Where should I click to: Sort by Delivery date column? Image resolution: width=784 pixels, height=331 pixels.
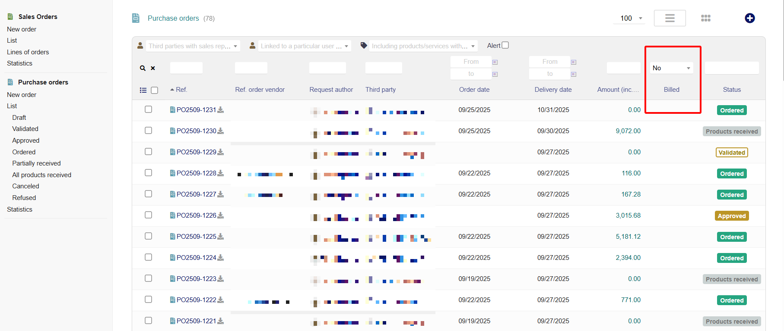click(553, 90)
